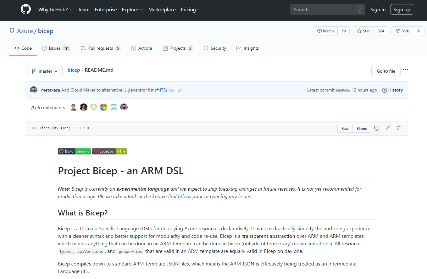Image resolution: width=427 pixels, height=279 pixels.
Task: Open Why GitHub? dropdown menu
Action: pos(56,10)
